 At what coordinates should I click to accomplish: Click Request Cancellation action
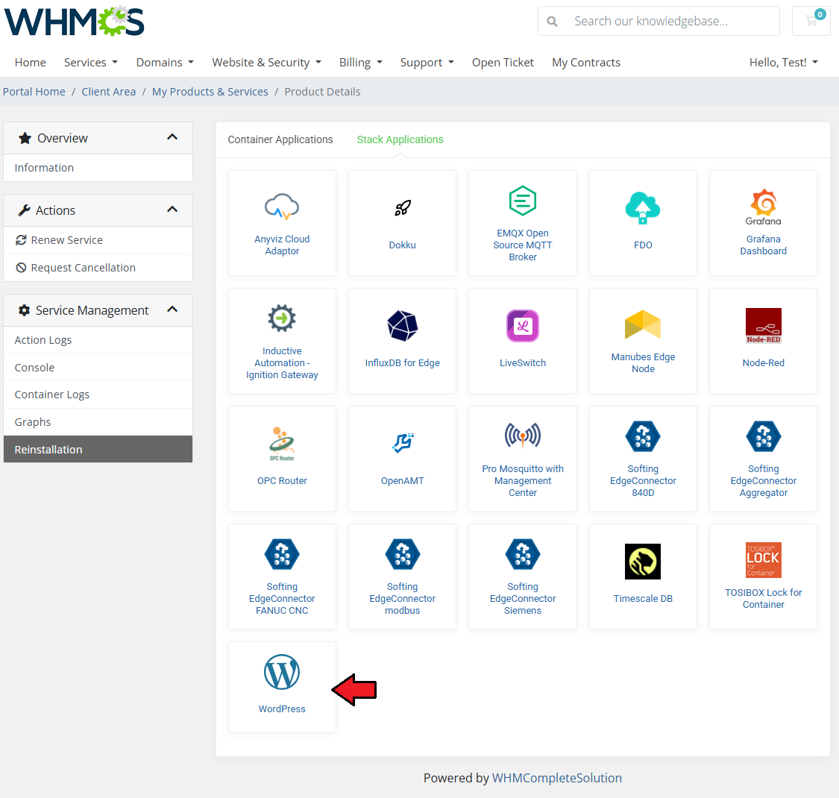(98, 268)
